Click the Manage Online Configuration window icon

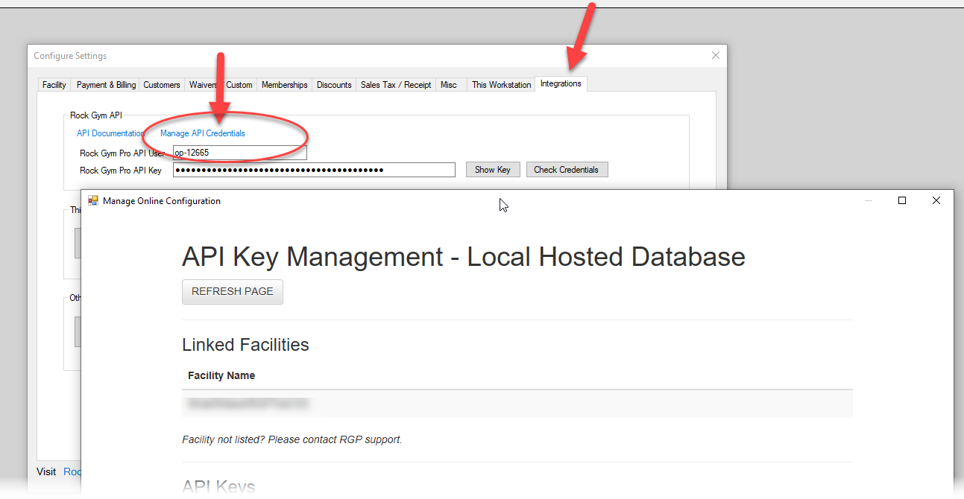point(93,200)
